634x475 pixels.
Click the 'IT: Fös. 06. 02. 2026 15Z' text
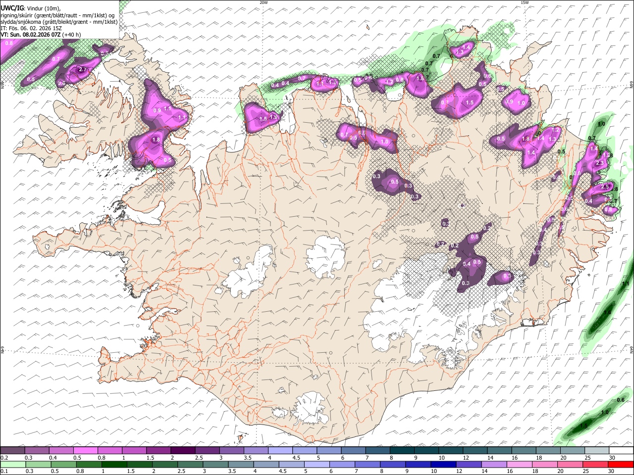31,28
